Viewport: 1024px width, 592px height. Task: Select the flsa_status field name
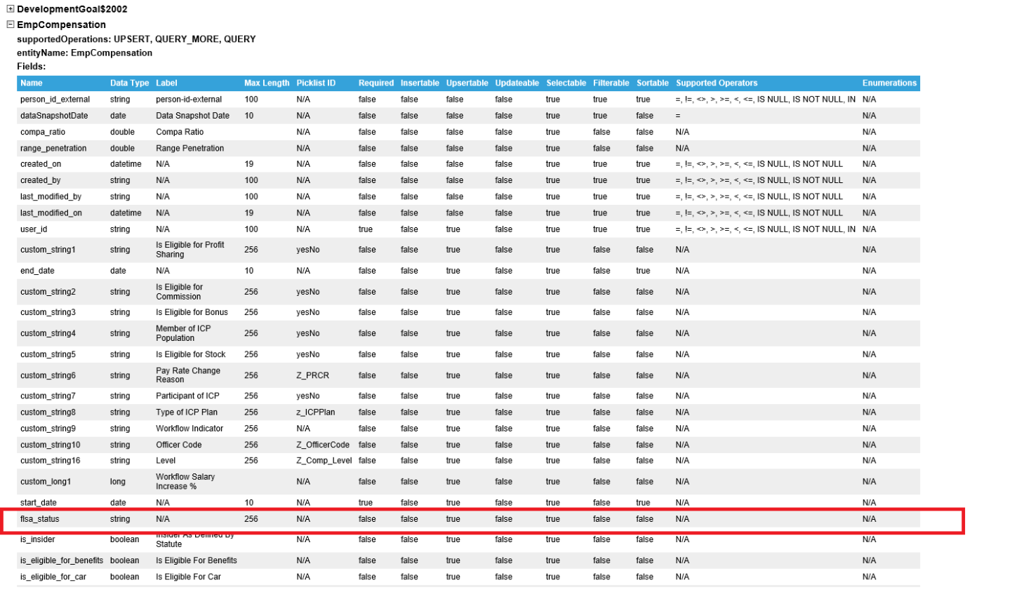[39, 519]
